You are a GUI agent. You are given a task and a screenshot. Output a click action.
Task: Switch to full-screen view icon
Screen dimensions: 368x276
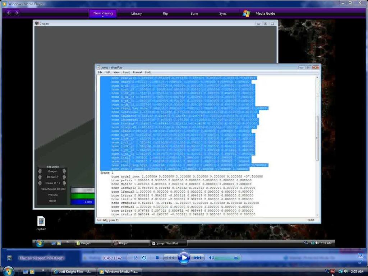(360, 256)
